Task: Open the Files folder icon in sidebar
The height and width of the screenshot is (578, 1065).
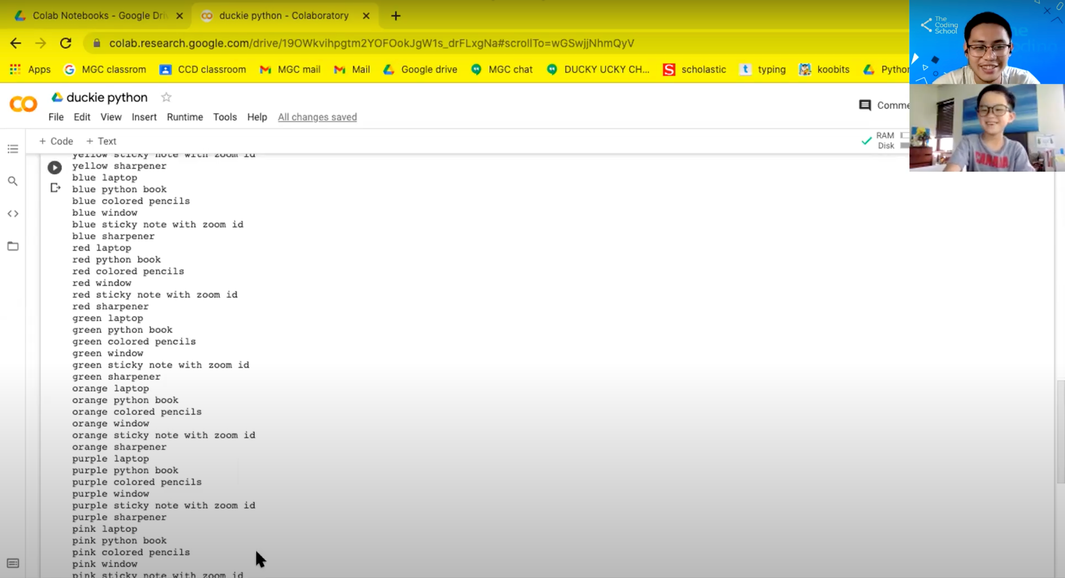Action: (13, 246)
